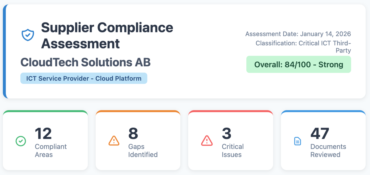Click the number 47 documents count
The height and width of the screenshot is (175, 370).
point(320,133)
